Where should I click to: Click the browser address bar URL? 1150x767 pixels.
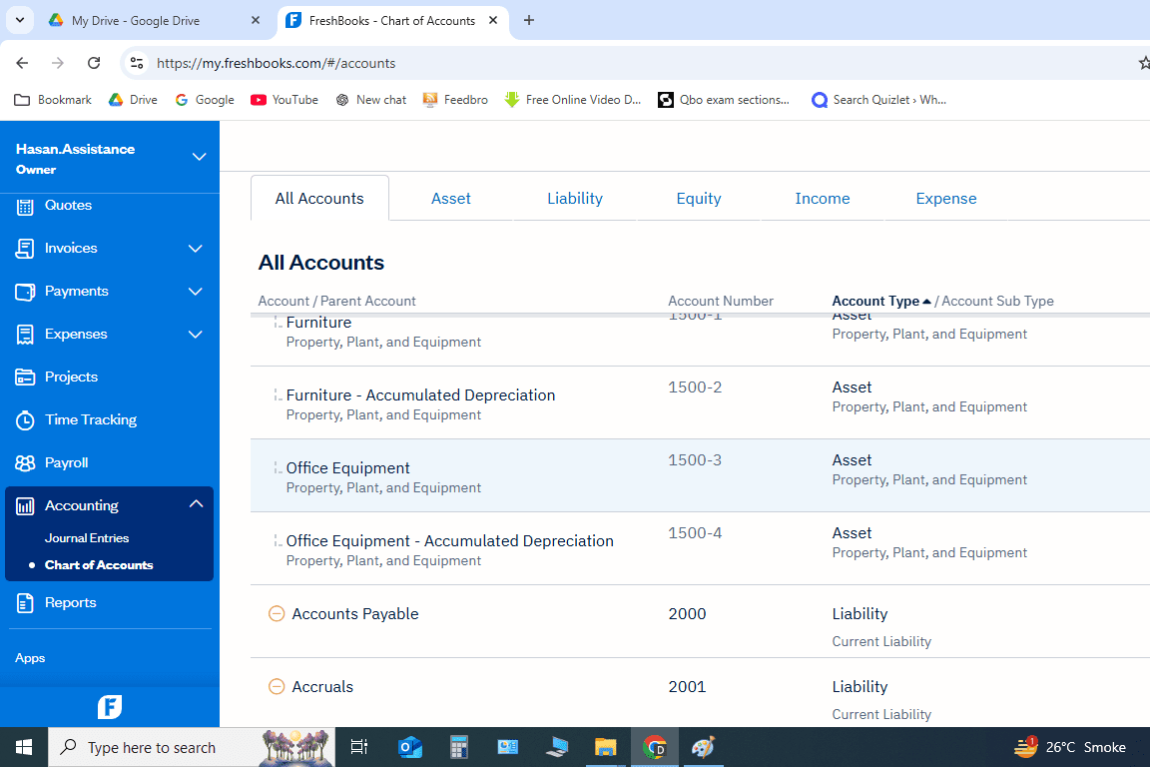[x=276, y=63]
